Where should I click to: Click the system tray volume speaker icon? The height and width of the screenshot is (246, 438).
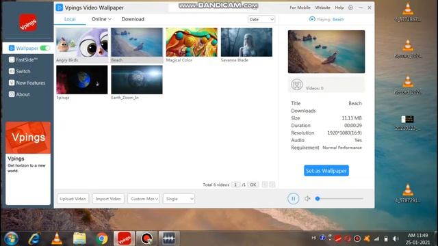[x=396, y=238]
